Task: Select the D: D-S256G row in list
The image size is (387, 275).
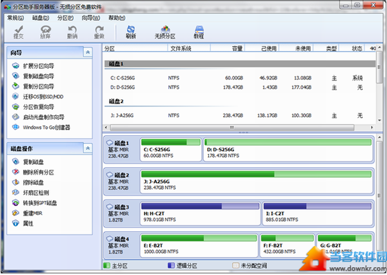Action: click(x=239, y=87)
